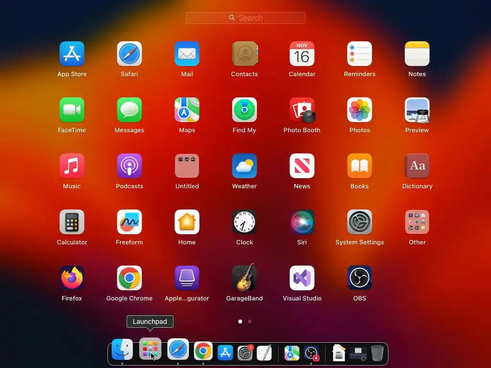This screenshot has width=491, height=368.
Task: Launch the Preview app
Action: click(x=417, y=110)
